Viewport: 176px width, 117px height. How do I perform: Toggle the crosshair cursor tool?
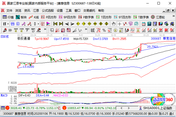pos(119,24)
